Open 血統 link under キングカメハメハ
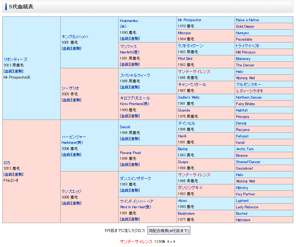This screenshot has width=296, height=247. 67,49
